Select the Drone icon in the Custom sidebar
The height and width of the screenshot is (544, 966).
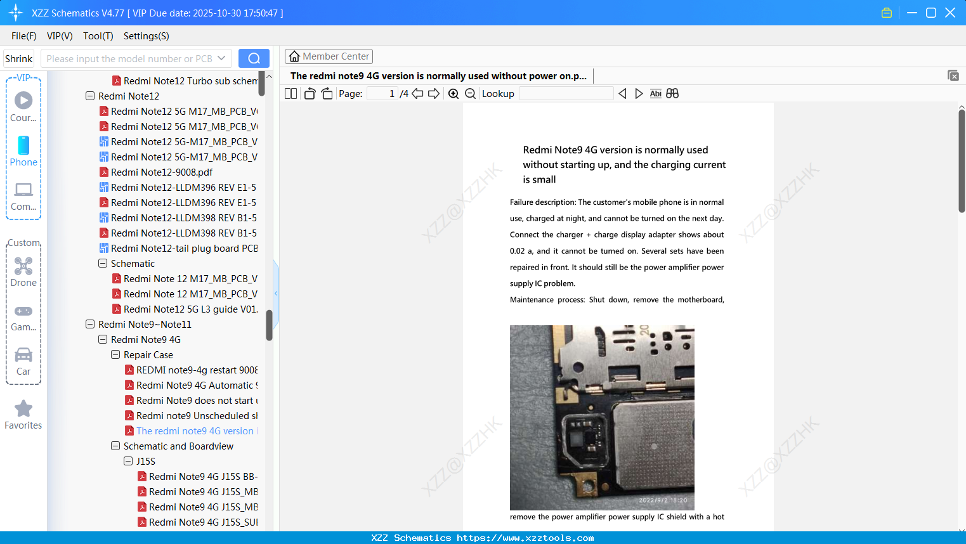pyautogui.click(x=23, y=266)
